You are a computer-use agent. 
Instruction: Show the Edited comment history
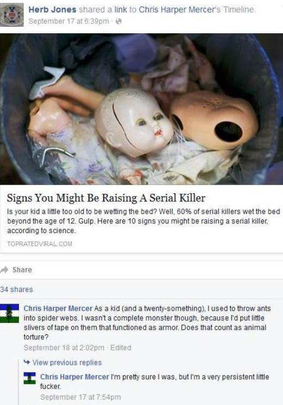(121, 348)
